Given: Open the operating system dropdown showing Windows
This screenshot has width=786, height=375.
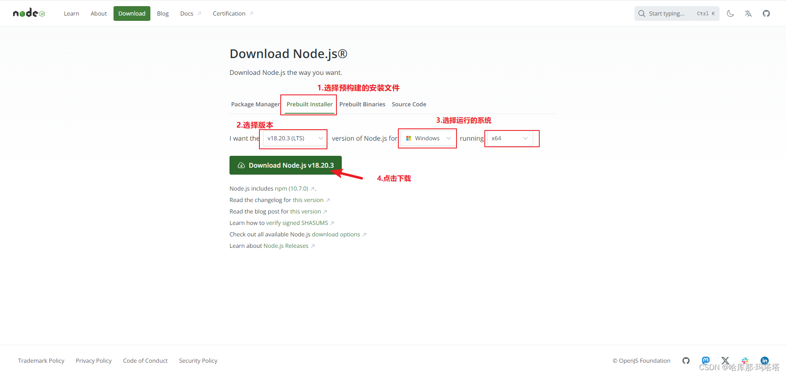Looking at the screenshot, I should tap(427, 138).
